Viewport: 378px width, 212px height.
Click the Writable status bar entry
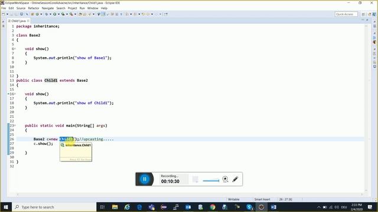coord(234,199)
